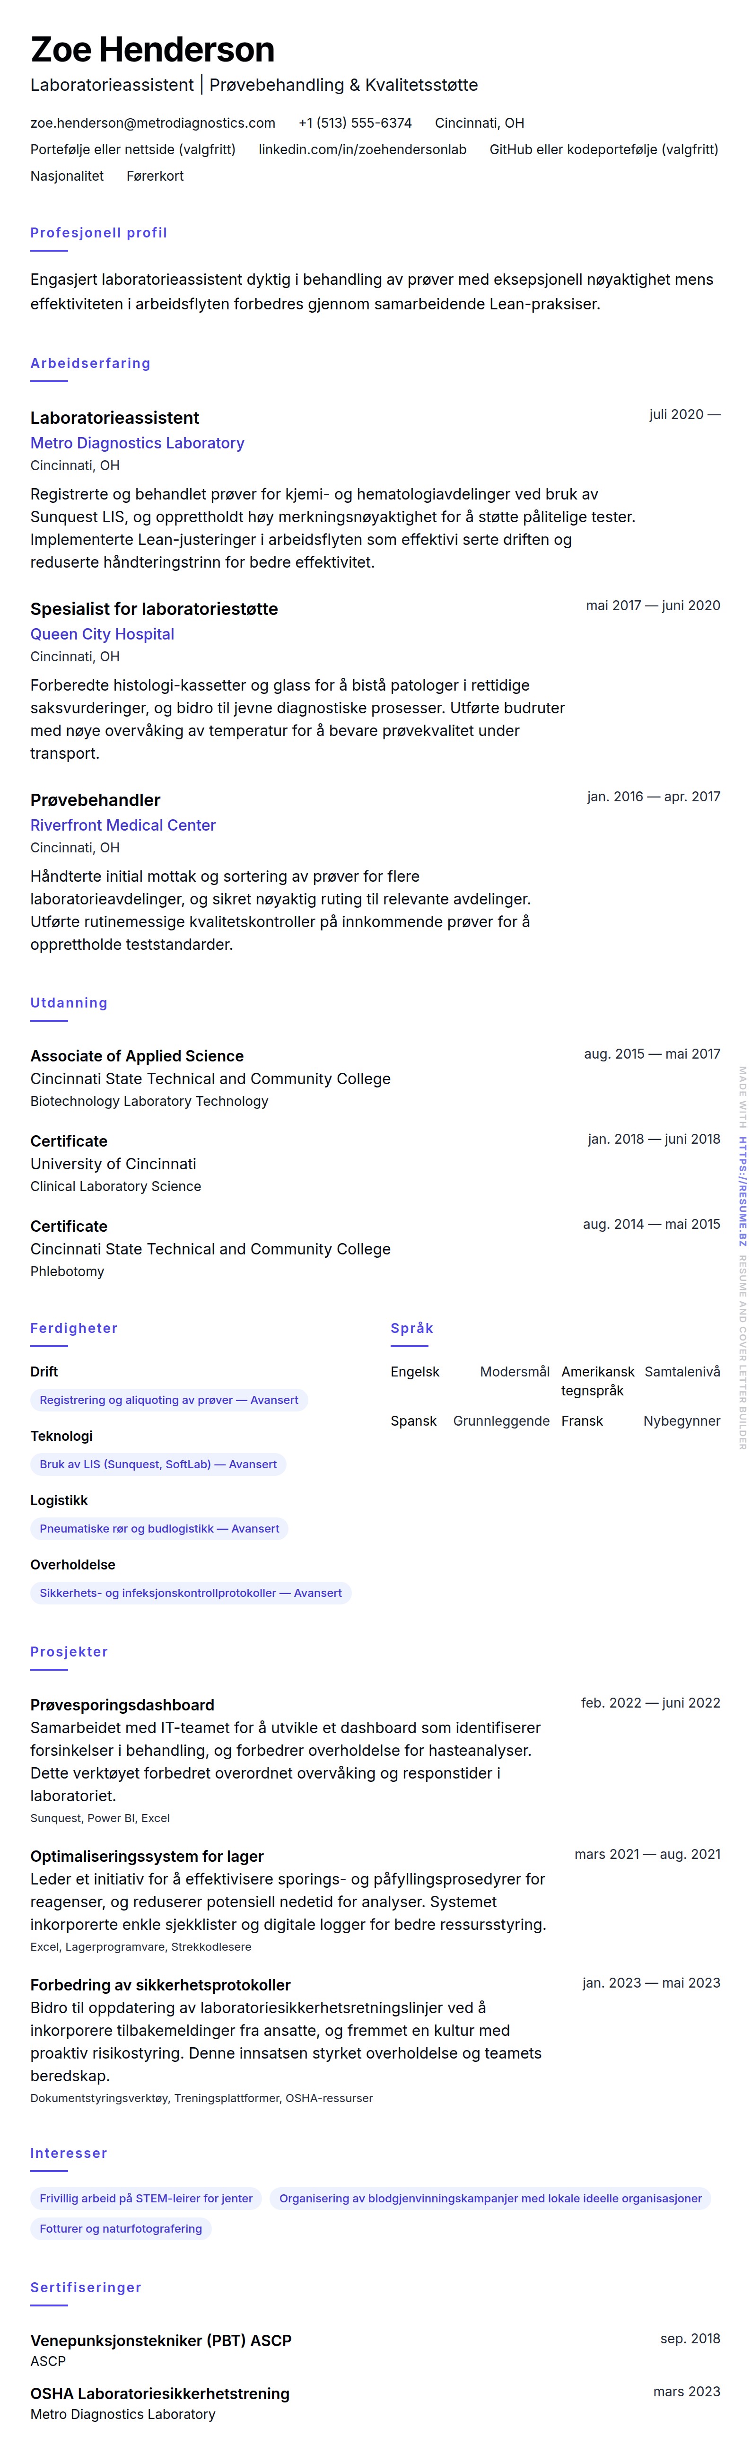Click the zoe.henderson@metrodiagnostics.com email address
This screenshot has height=2454, width=751.
(x=152, y=123)
